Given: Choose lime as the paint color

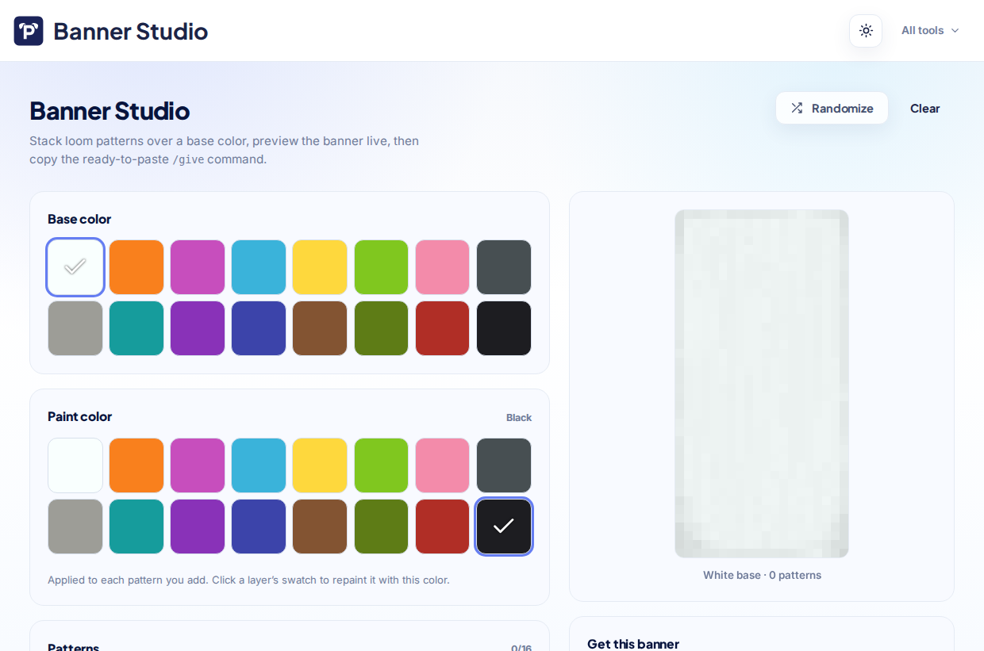Looking at the screenshot, I should pyautogui.click(x=381, y=465).
